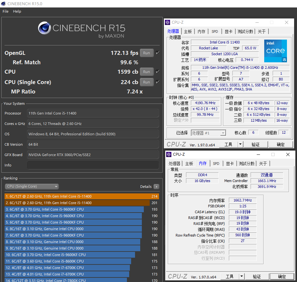
Task: Toggle the CPU (Single Core) checkmark
Action: [157, 82]
